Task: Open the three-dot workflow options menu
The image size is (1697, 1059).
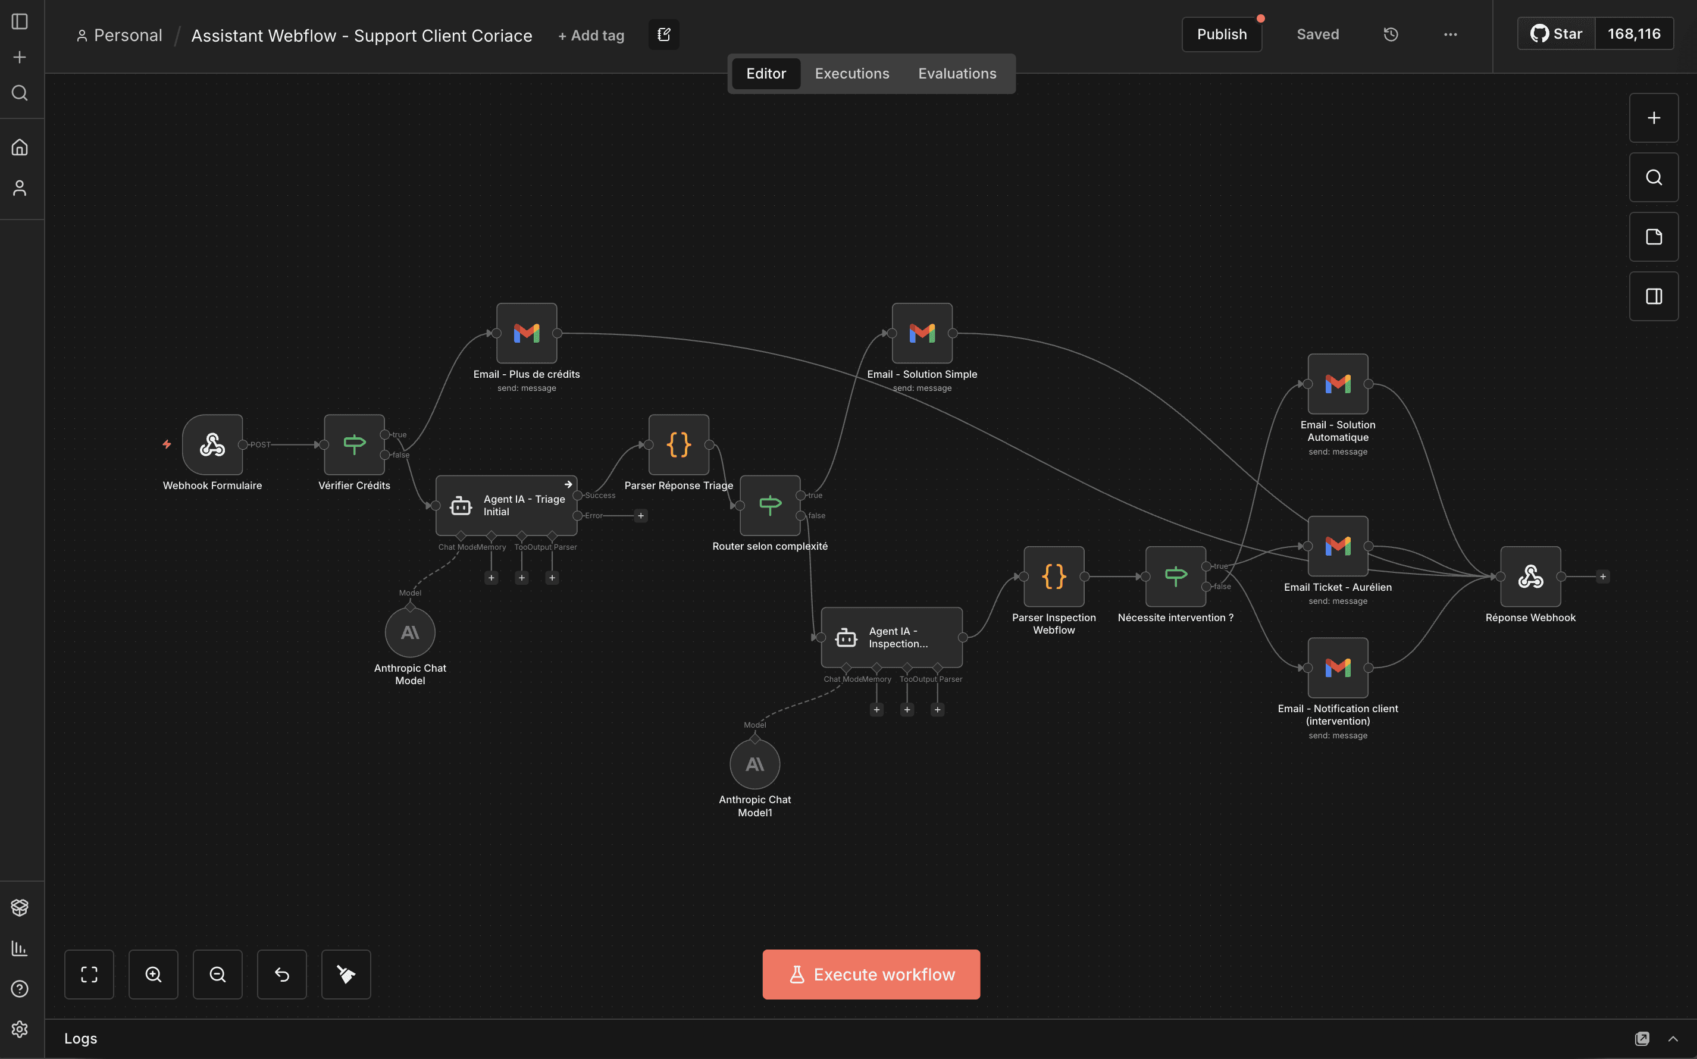Action: coord(1451,35)
